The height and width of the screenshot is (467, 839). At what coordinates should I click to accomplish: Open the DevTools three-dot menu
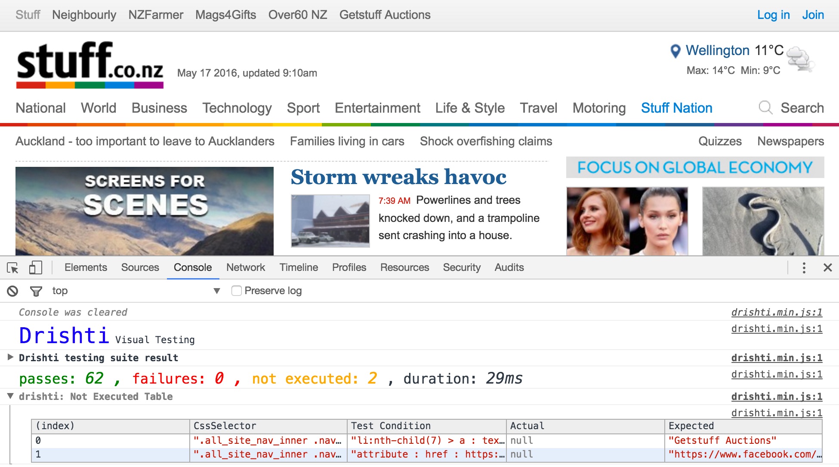(x=804, y=268)
